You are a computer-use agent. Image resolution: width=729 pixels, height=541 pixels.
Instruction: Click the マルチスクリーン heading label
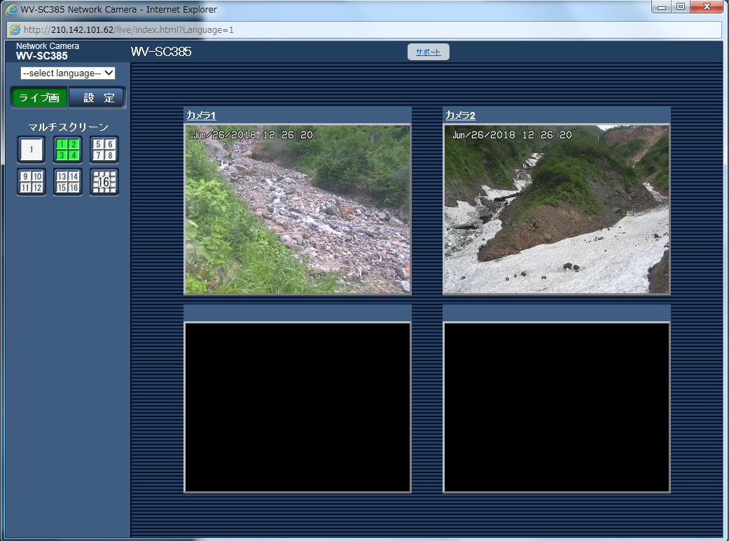tap(68, 127)
